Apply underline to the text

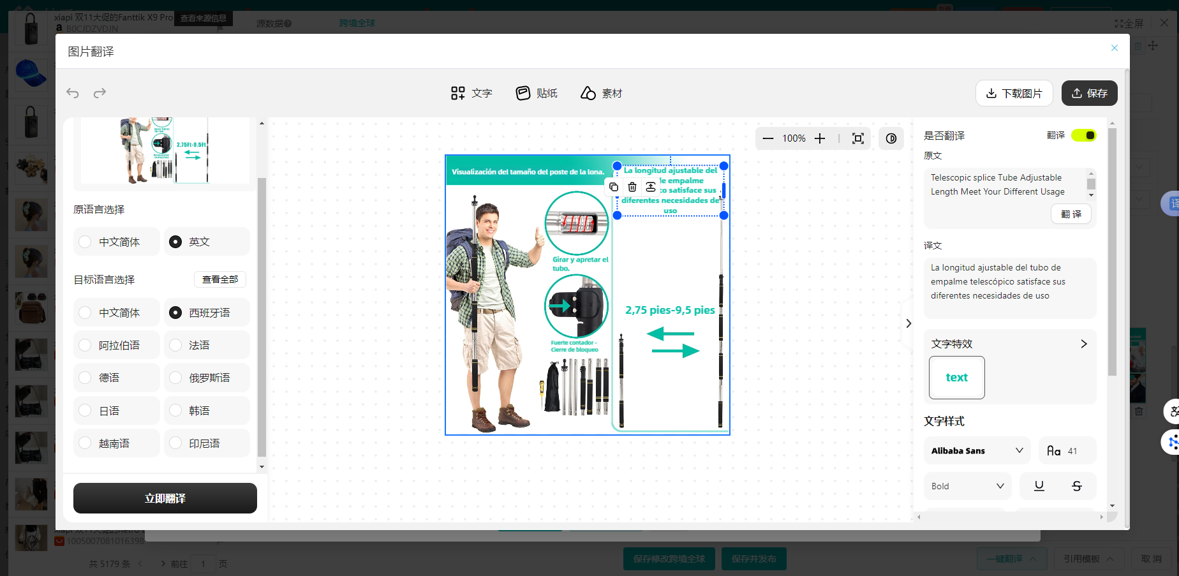click(x=1039, y=486)
